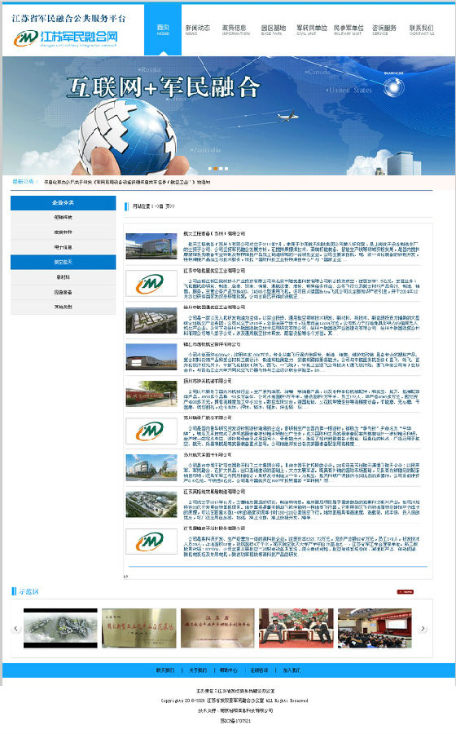This screenshot has height=734, width=456.
Task: Select the highlighted orange banner slide dot
Action: point(216,169)
